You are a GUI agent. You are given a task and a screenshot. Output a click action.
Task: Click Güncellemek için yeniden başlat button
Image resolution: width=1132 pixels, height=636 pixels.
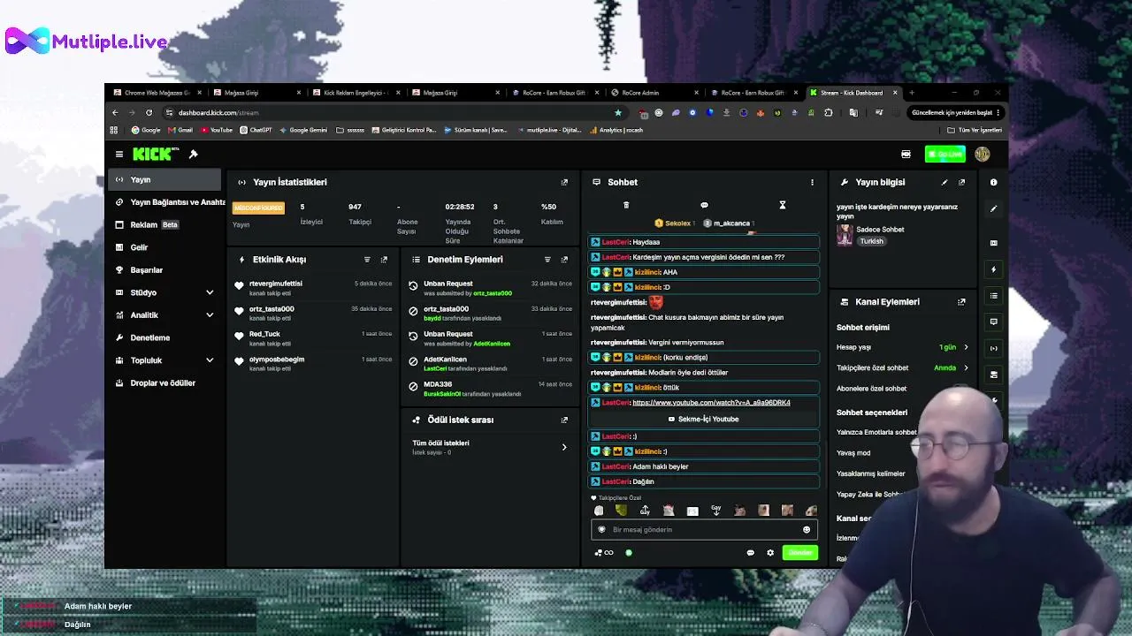(x=956, y=113)
